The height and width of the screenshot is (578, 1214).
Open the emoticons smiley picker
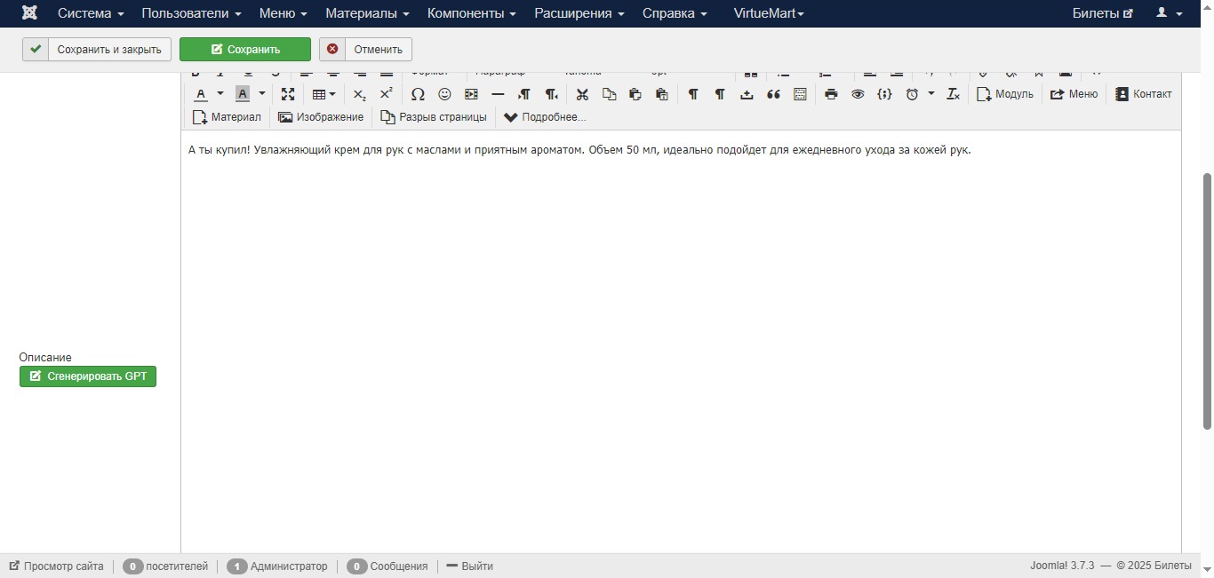point(444,94)
